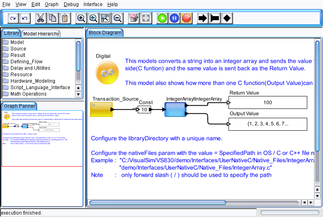Viewport: 323px width, 217px height.
Task: Select the blue IntegerArray block
Action: coord(175,110)
